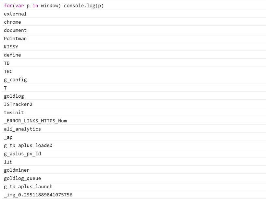Click the 'chrome' log entry
Screen dimensions: 266x199
(134, 22)
